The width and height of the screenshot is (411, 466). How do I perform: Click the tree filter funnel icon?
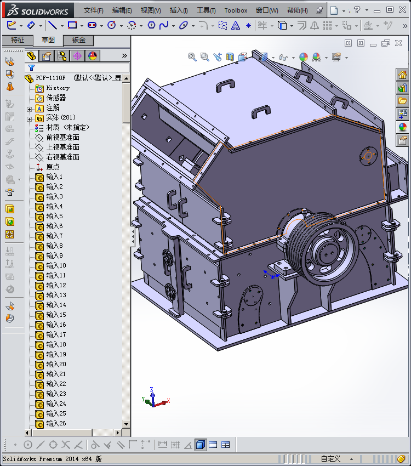click(x=31, y=68)
